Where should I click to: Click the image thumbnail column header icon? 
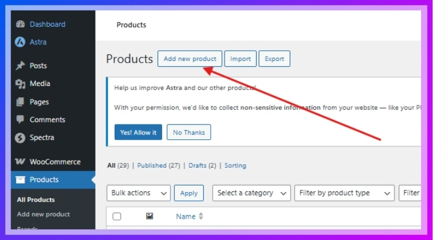(x=150, y=216)
